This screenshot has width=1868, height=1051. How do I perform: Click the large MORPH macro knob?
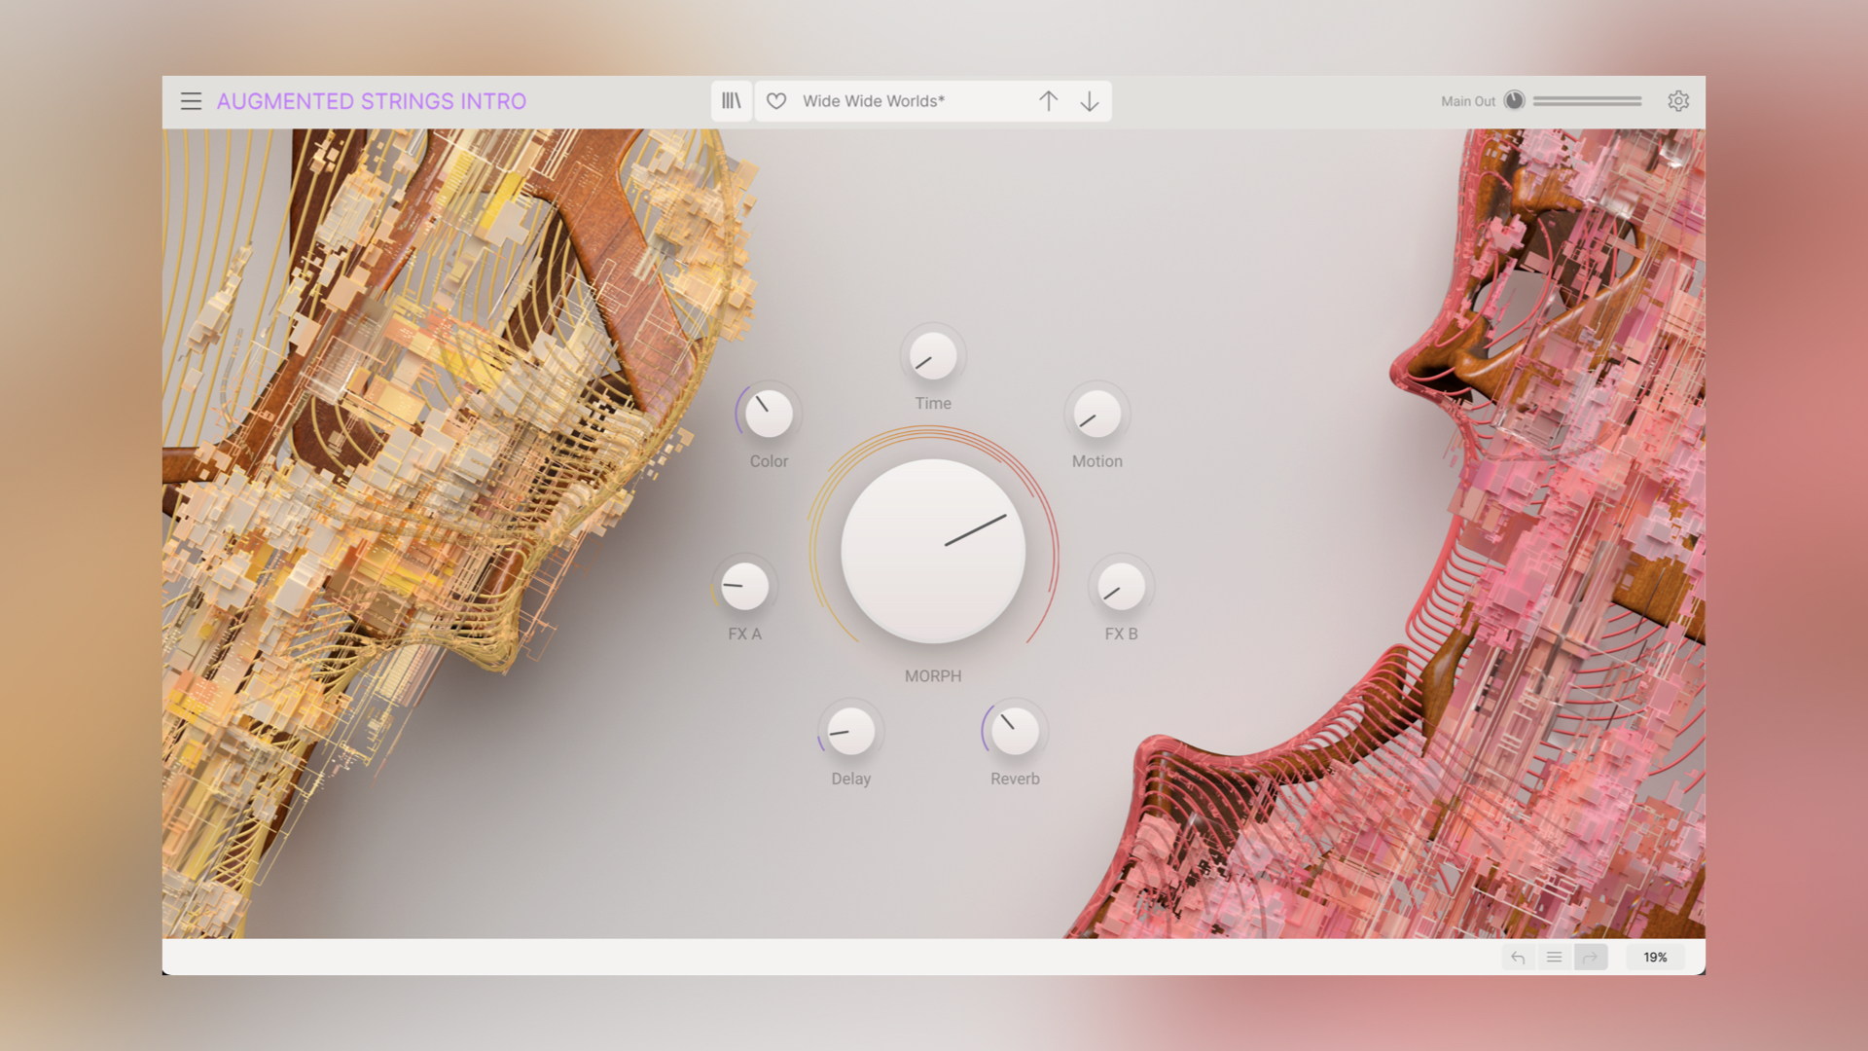(932, 550)
